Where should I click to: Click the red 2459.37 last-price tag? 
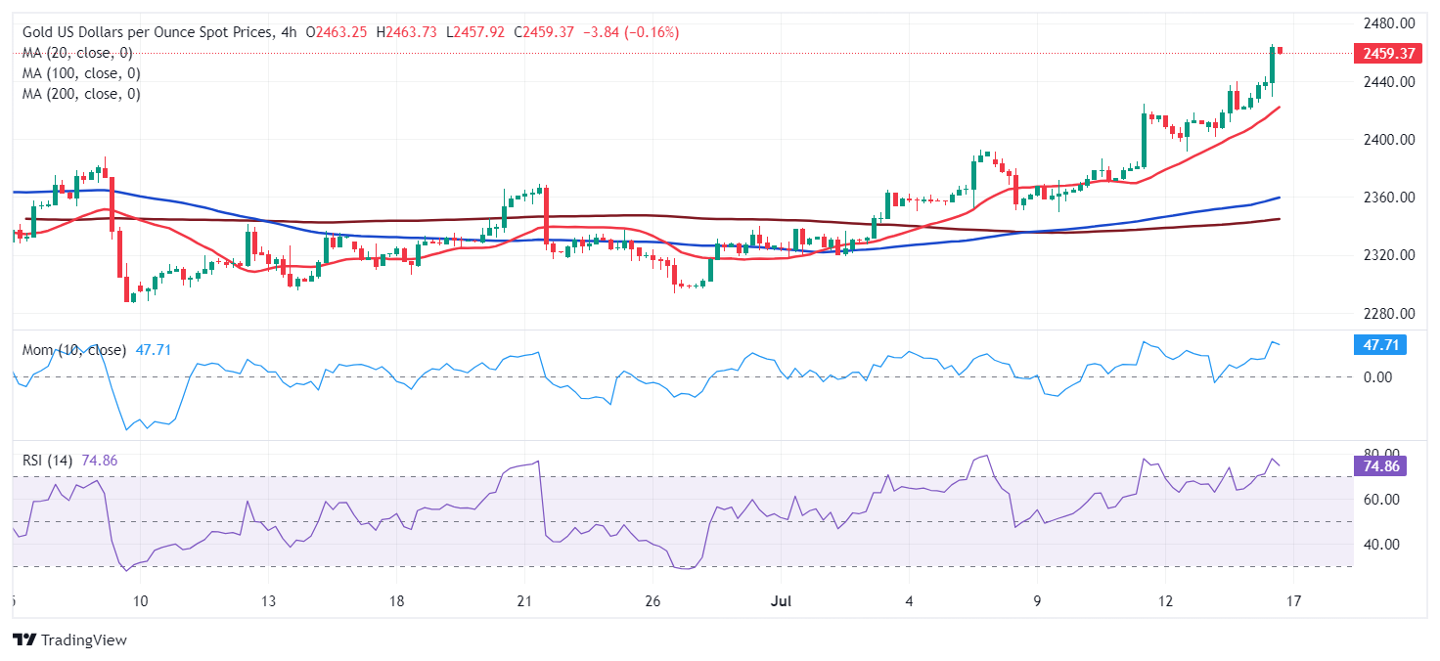[x=1387, y=53]
